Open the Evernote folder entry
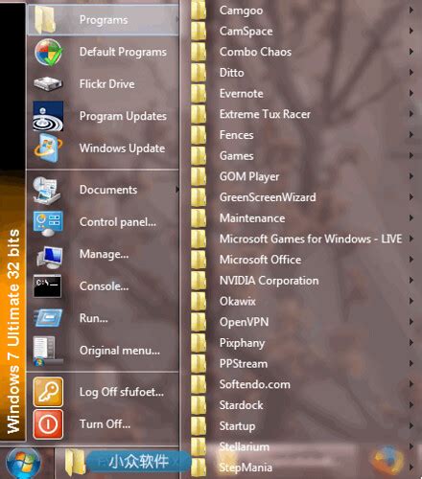This screenshot has height=479, width=422. click(302, 93)
